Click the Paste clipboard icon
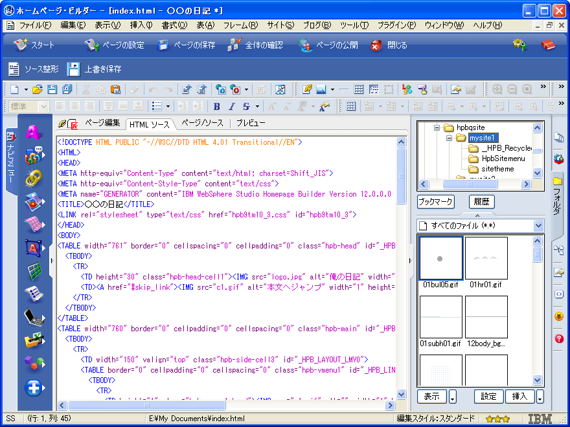The image size is (570, 427). [115, 89]
